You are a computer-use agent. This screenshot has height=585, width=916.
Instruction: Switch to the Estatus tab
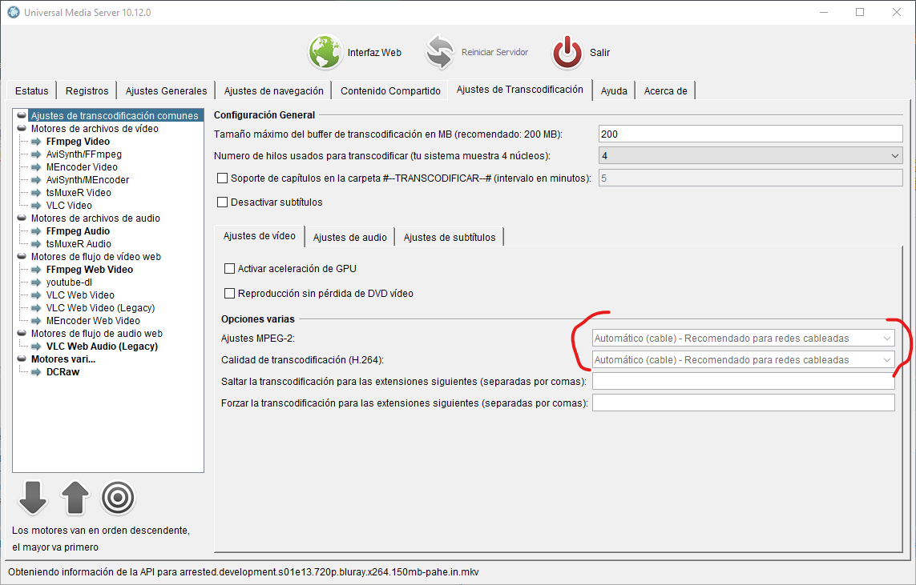click(31, 91)
